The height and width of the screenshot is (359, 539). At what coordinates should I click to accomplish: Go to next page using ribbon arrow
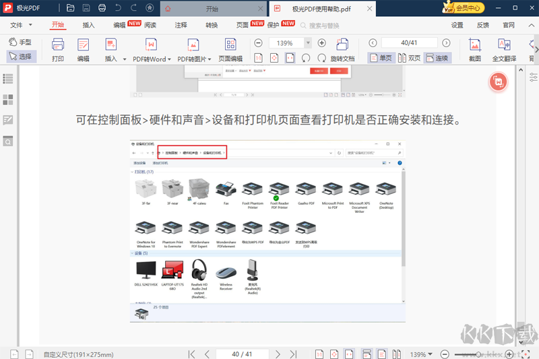click(446, 43)
